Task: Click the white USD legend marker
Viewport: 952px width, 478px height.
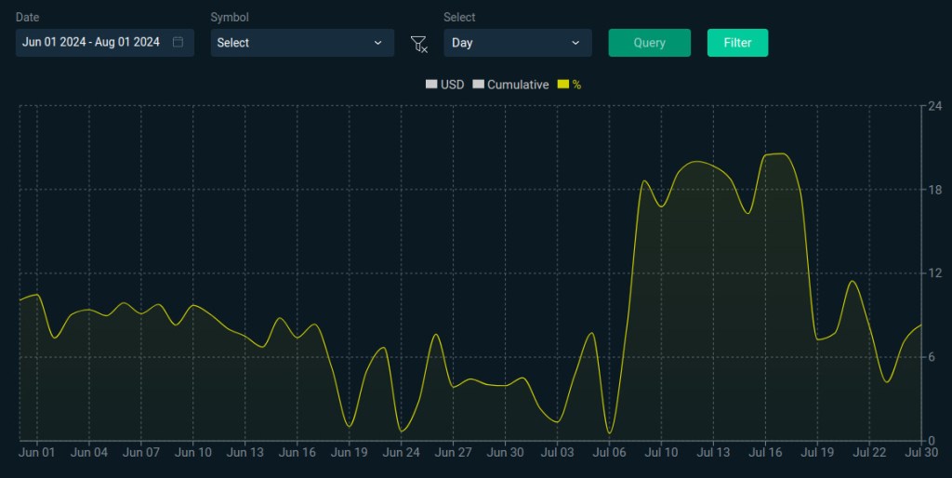Action: pyautogui.click(x=430, y=85)
